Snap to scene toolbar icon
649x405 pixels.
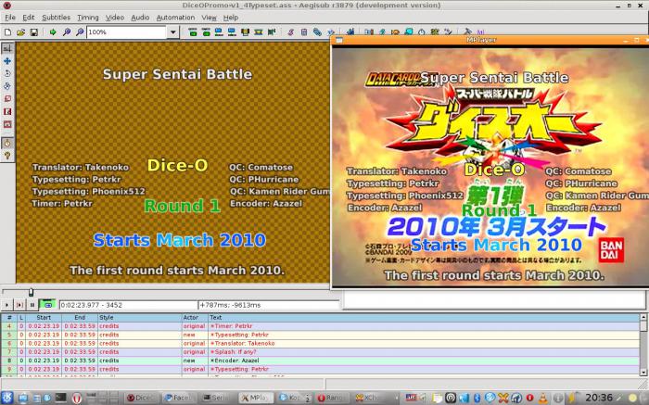point(259,32)
